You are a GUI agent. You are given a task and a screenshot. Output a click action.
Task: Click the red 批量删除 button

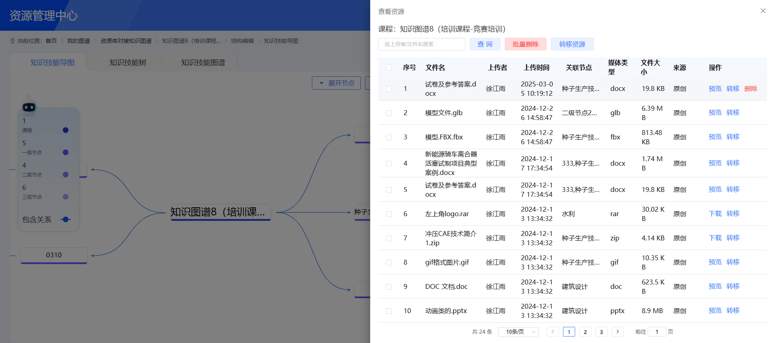pos(525,44)
